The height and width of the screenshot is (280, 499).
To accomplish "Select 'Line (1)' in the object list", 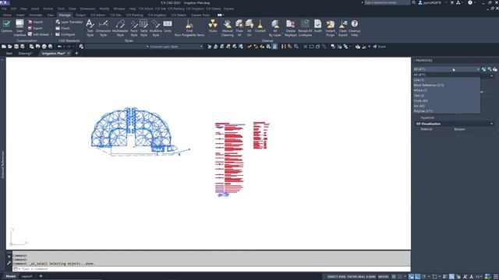I will (x=446, y=80).
